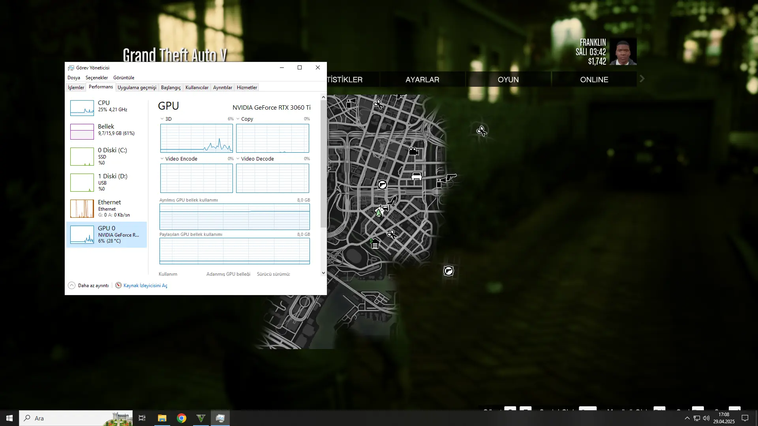
Task: Select the garage blip with dollar sign
Action: (x=374, y=243)
